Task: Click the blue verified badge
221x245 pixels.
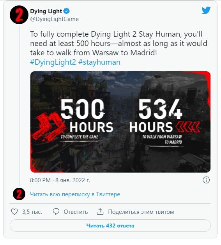Action: click(67, 11)
